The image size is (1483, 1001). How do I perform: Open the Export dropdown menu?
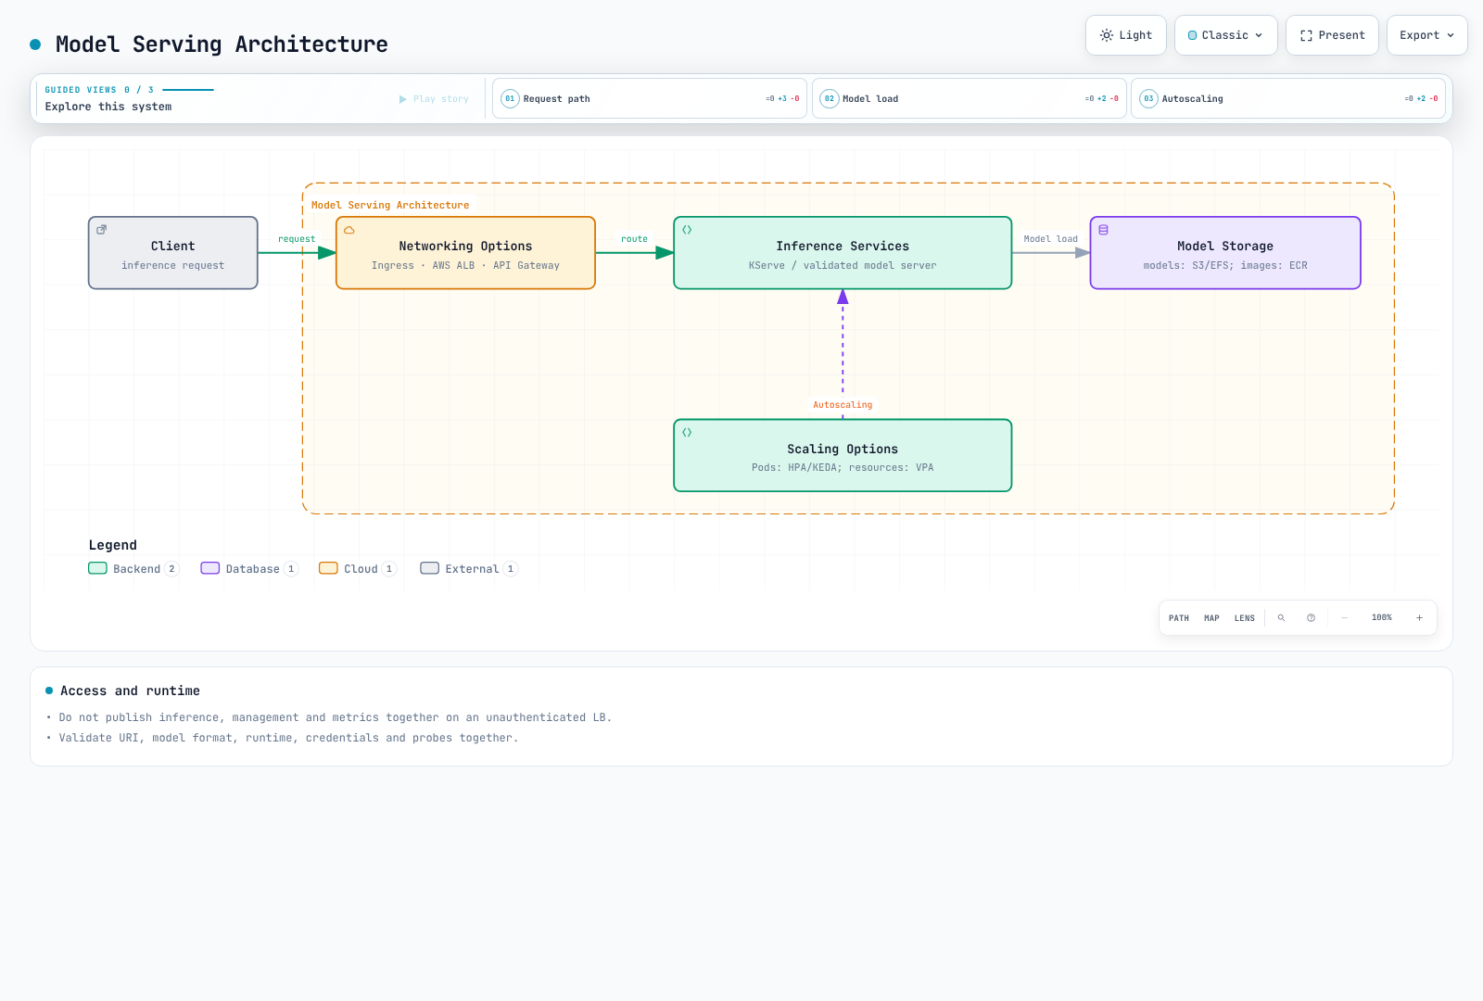coord(1426,35)
